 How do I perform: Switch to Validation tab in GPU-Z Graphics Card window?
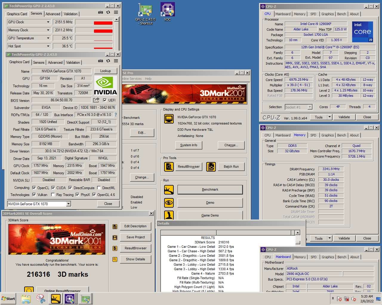73,63
